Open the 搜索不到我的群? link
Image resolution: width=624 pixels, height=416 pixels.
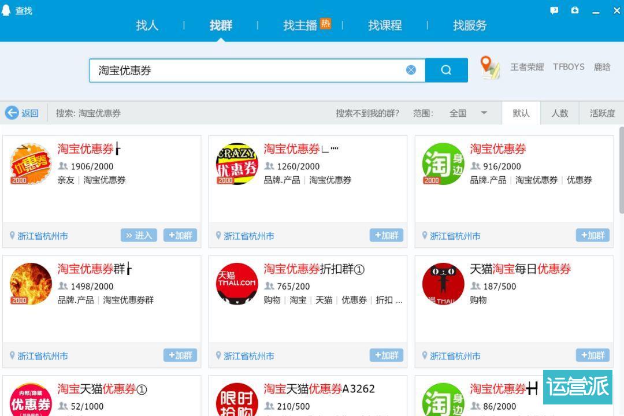(x=367, y=113)
